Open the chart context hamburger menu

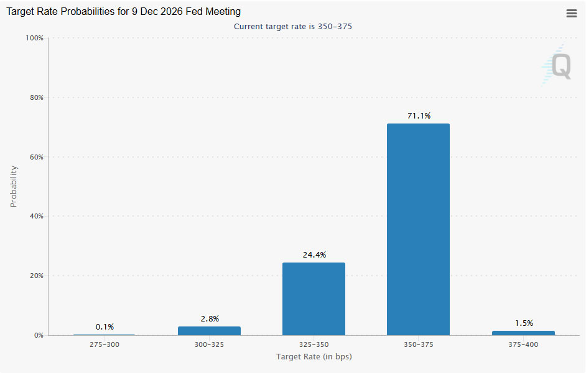[572, 14]
